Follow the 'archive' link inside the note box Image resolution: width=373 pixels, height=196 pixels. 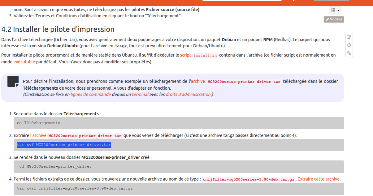pos(198,81)
